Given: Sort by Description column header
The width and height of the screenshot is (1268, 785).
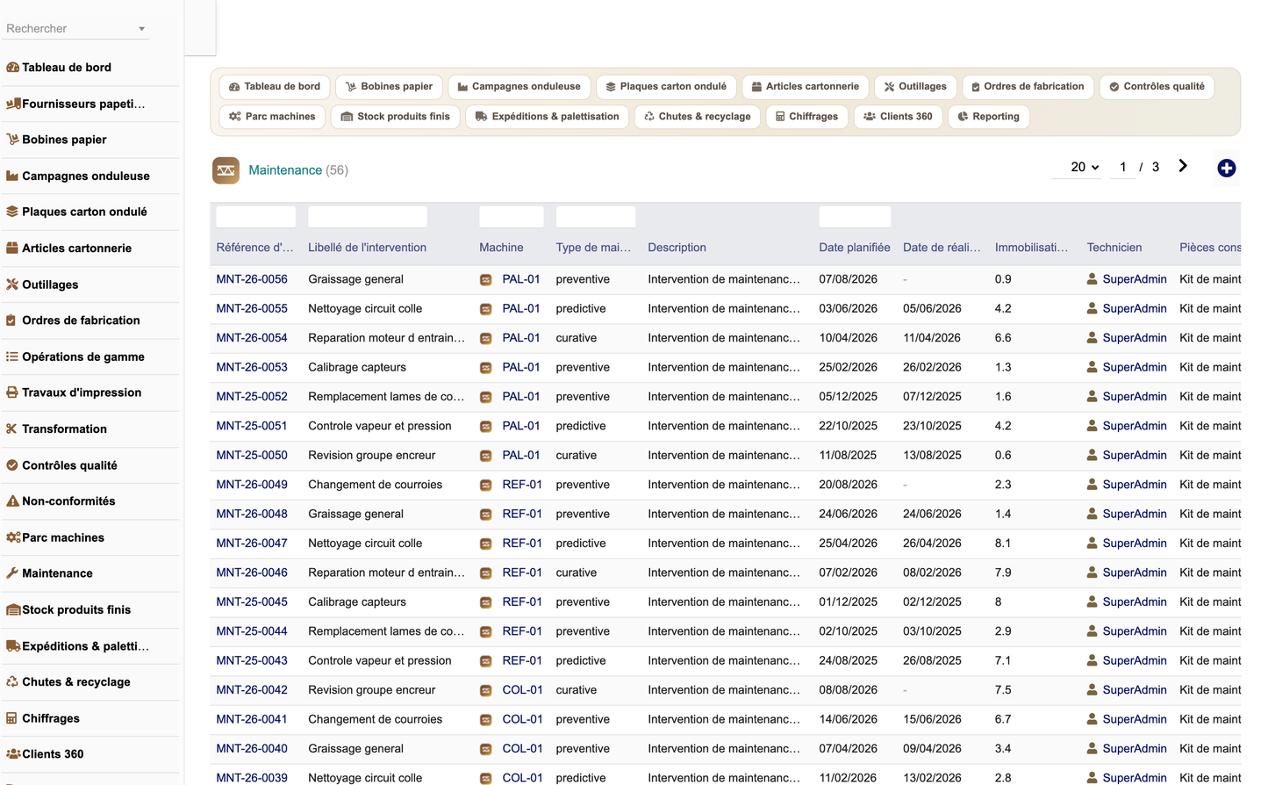Looking at the screenshot, I should tap(677, 248).
